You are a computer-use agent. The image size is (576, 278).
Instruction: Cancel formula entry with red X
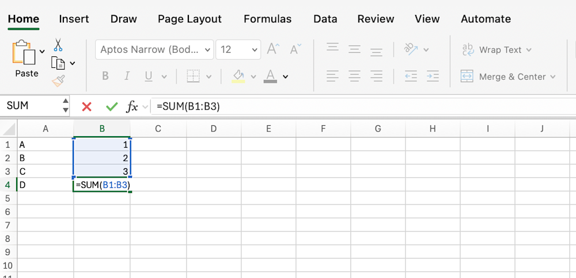(87, 107)
